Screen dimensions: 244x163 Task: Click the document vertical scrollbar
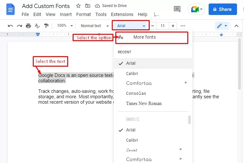(x=239, y=64)
